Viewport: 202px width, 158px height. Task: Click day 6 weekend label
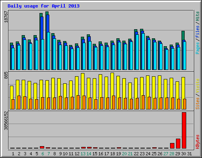click(x=43, y=154)
